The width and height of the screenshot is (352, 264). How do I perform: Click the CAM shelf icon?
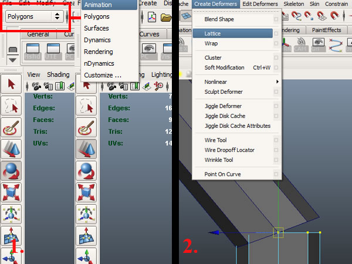301,45
